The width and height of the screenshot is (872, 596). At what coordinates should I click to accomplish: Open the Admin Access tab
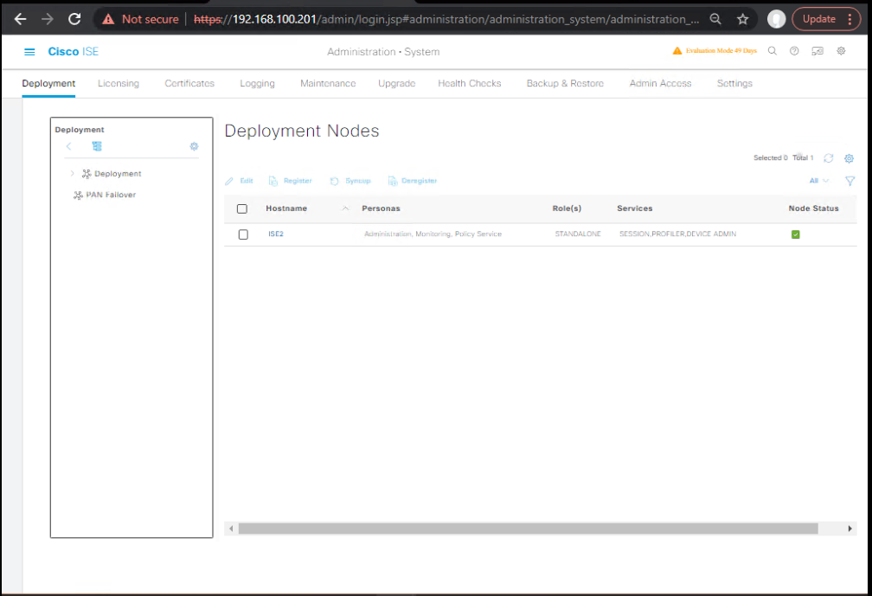click(661, 83)
